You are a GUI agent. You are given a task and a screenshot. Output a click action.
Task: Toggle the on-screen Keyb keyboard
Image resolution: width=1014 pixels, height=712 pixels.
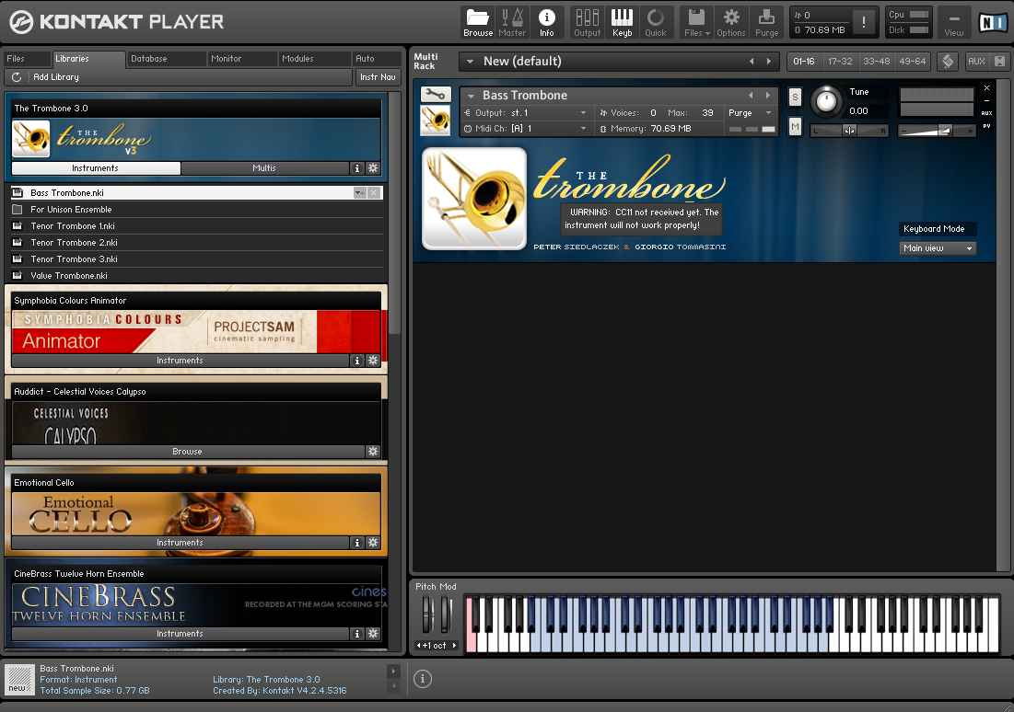click(622, 23)
